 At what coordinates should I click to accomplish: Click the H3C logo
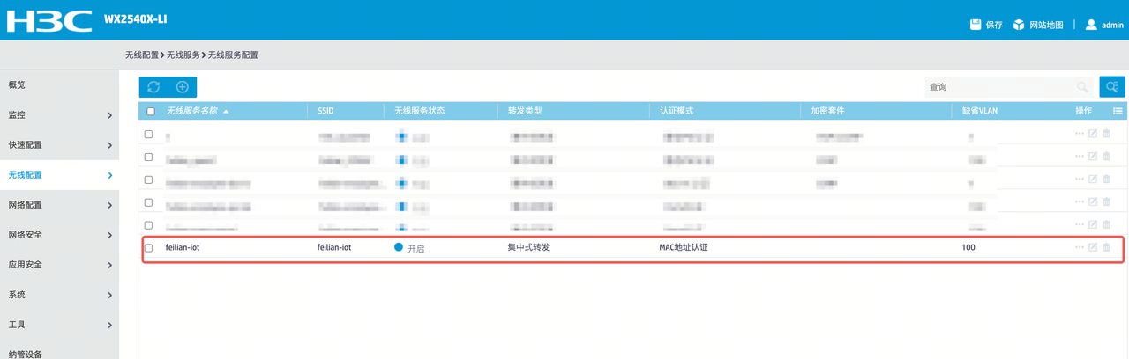[49, 20]
